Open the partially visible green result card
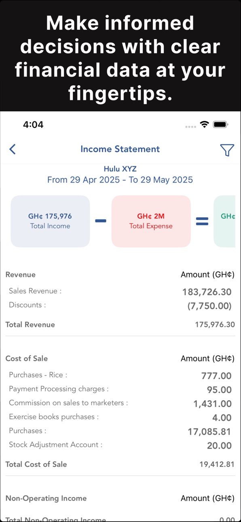The image size is (241, 522). click(224, 221)
